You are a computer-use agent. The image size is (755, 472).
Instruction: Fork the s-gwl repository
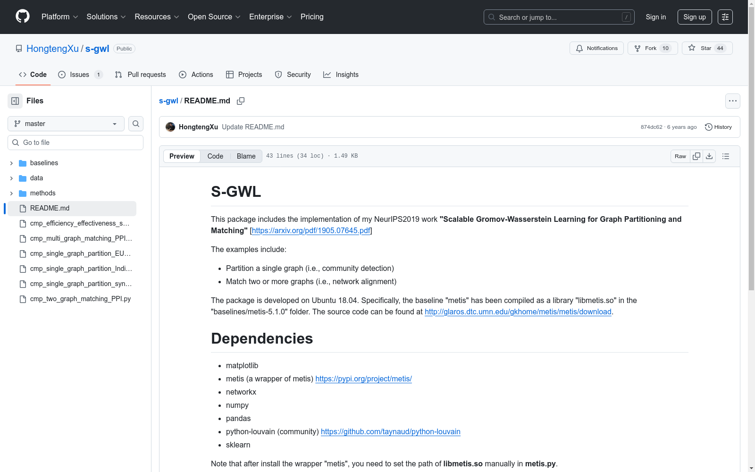click(x=653, y=48)
